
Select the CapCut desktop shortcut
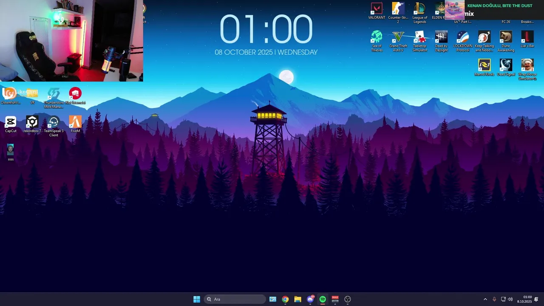click(x=11, y=125)
